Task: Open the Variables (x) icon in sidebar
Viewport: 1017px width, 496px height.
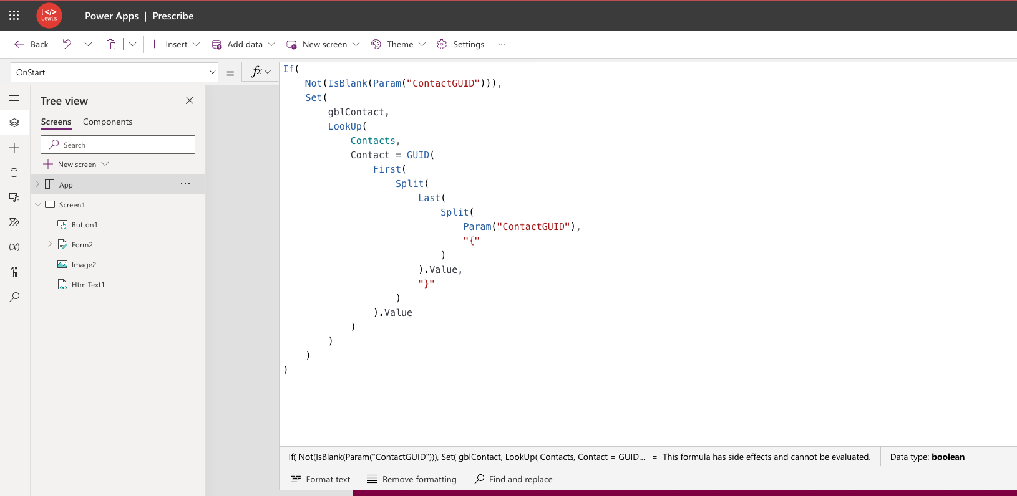Action: pos(14,247)
